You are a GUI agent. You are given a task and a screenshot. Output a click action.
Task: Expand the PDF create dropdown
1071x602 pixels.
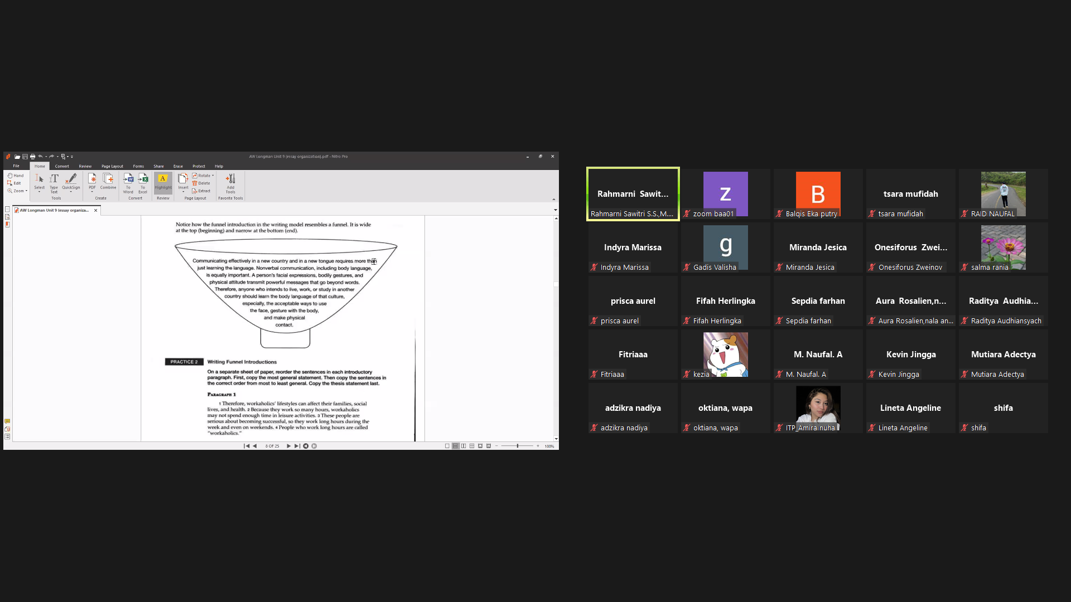[92, 192]
